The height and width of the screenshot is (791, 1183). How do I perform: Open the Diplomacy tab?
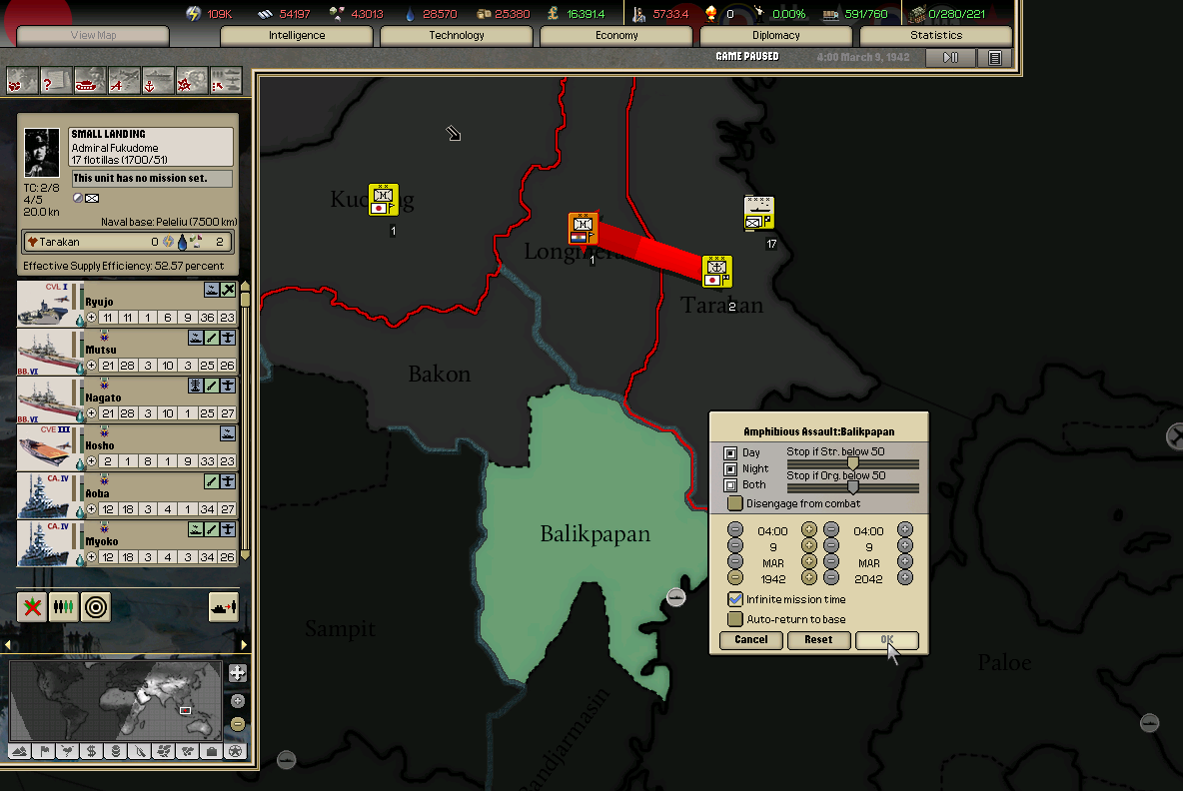point(775,36)
